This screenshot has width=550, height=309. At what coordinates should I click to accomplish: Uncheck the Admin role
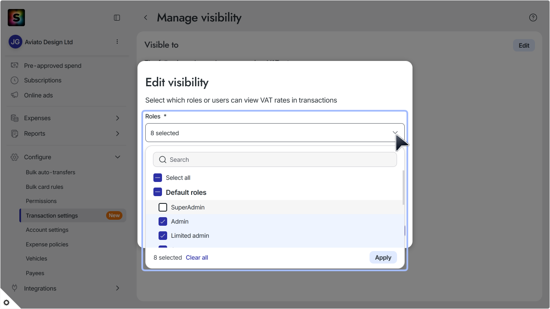click(x=163, y=221)
